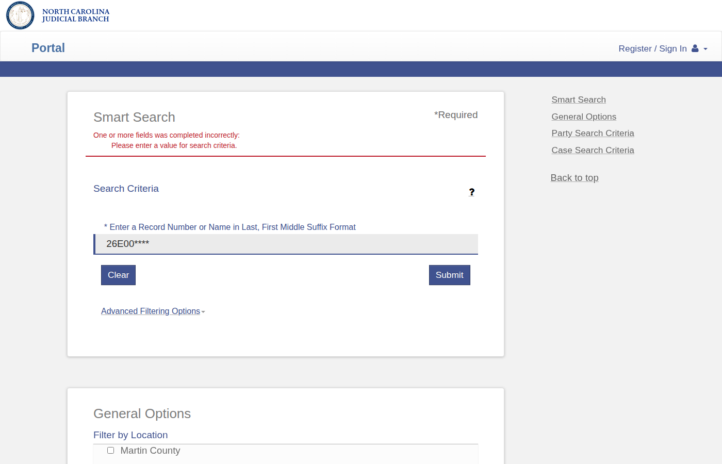This screenshot has height=464, width=722.
Task: Open the Smart Search sidebar link
Action: [x=578, y=100]
